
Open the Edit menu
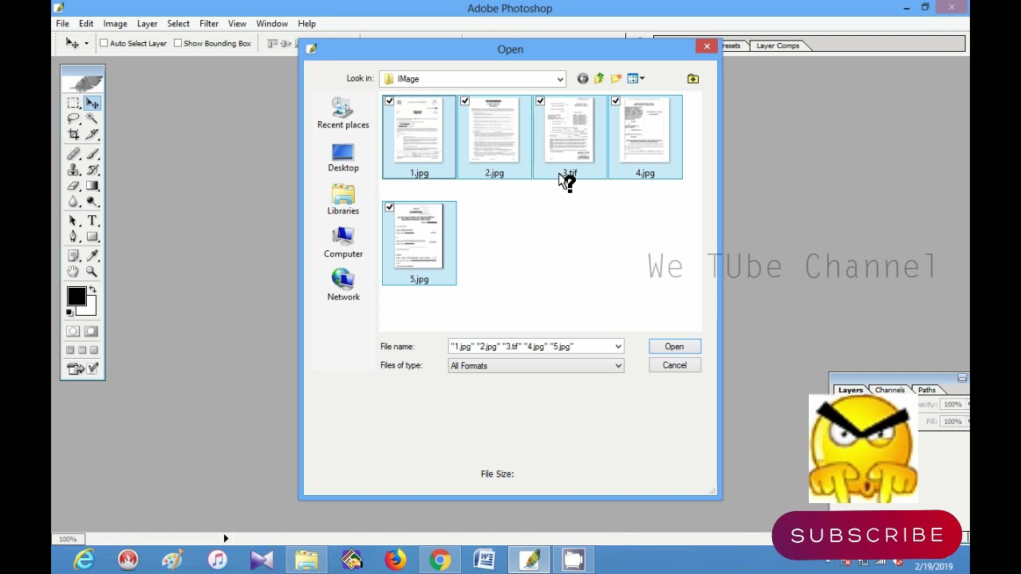pos(86,24)
